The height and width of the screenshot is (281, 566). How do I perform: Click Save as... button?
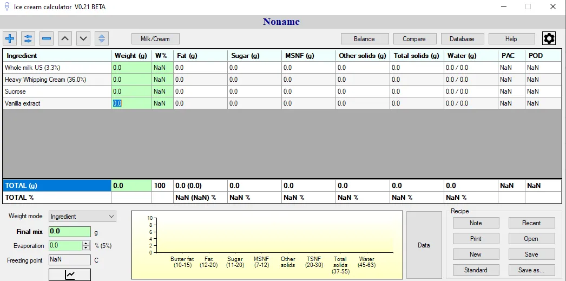pyautogui.click(x=531, y=270)
